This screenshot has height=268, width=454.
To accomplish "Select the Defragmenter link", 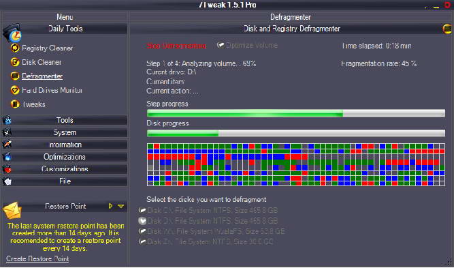I will (x=42, y=76).
